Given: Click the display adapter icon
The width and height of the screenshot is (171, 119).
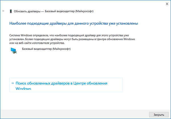Looking at the screenshot, I should (x=14, y=50).
